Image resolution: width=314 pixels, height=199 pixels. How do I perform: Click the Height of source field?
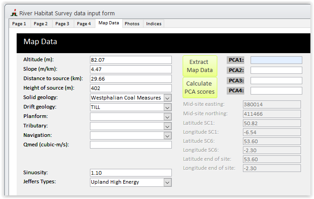(x=131, y=88)
